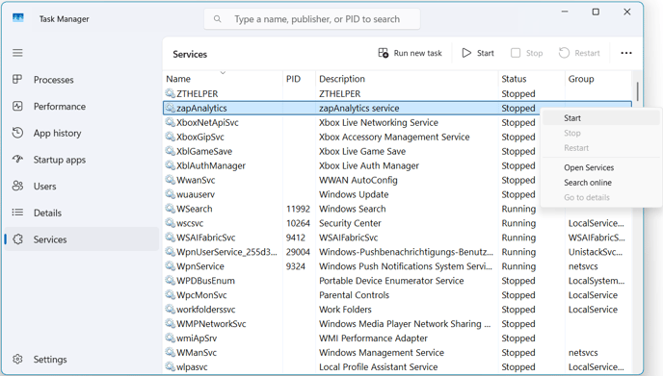Viewport: 663px width, 376px height.
Task: Click the Run new task button
Action: (410, 53)
